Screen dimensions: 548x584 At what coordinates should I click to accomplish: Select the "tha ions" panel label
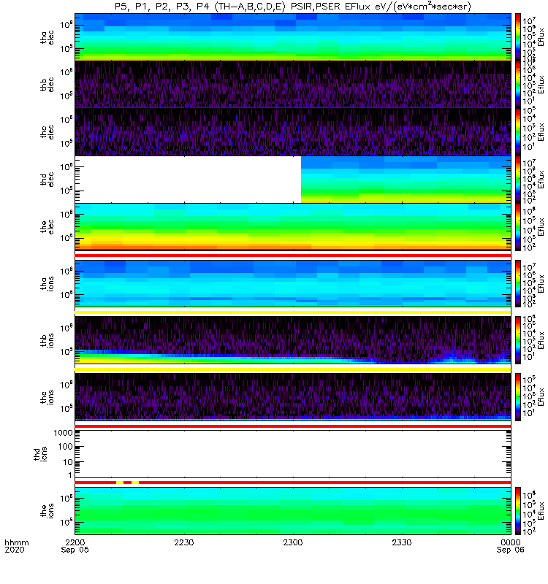[47, 283]
